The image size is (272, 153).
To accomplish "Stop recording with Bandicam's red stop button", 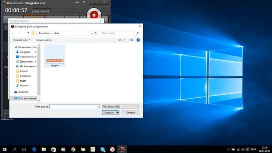I will [x=94, y=15].
